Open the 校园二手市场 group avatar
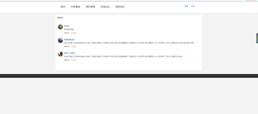Image resolution: width=258 pixels, height=114 pixels. pyautogui.click(x=60, y=54)
